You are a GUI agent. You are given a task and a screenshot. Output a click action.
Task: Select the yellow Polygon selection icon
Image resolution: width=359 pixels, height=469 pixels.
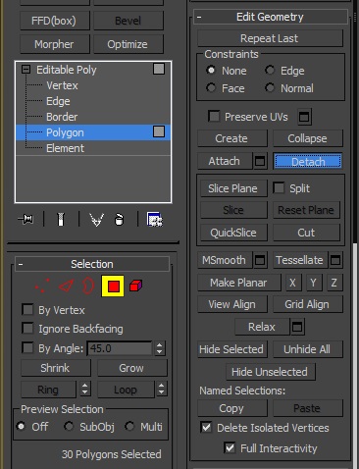coord(113,286)
